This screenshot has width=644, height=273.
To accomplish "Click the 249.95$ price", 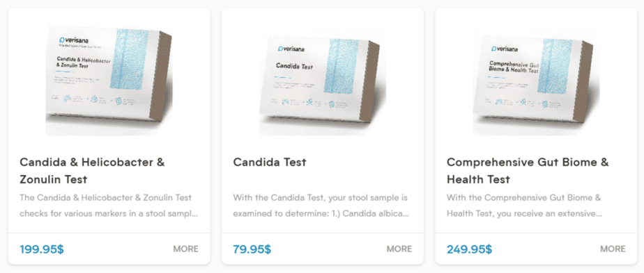I will point(469,249).
